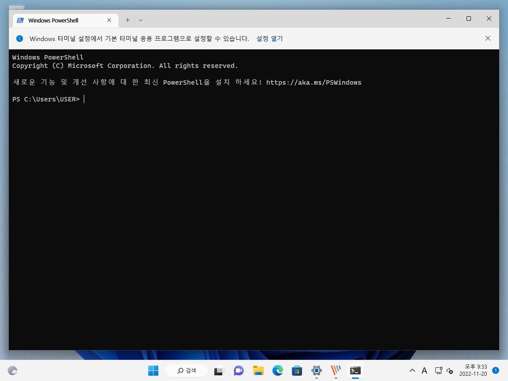Screen dimensions: 508x381
Task: Click the 설정 열기 link
Action: (269, 38)
